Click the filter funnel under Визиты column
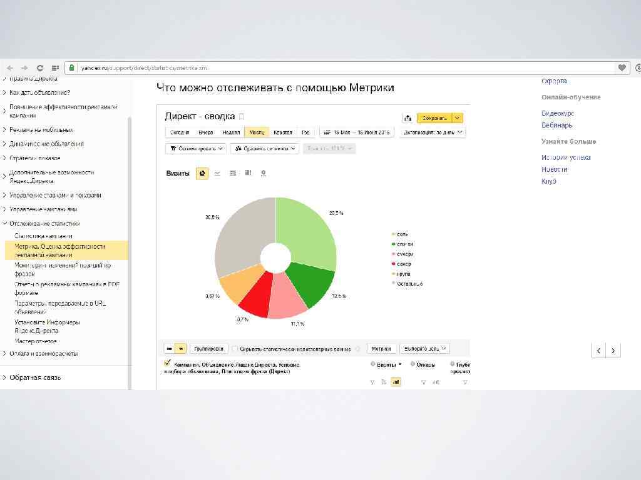The height and width of the screenshot is (480, 641). 372,382
